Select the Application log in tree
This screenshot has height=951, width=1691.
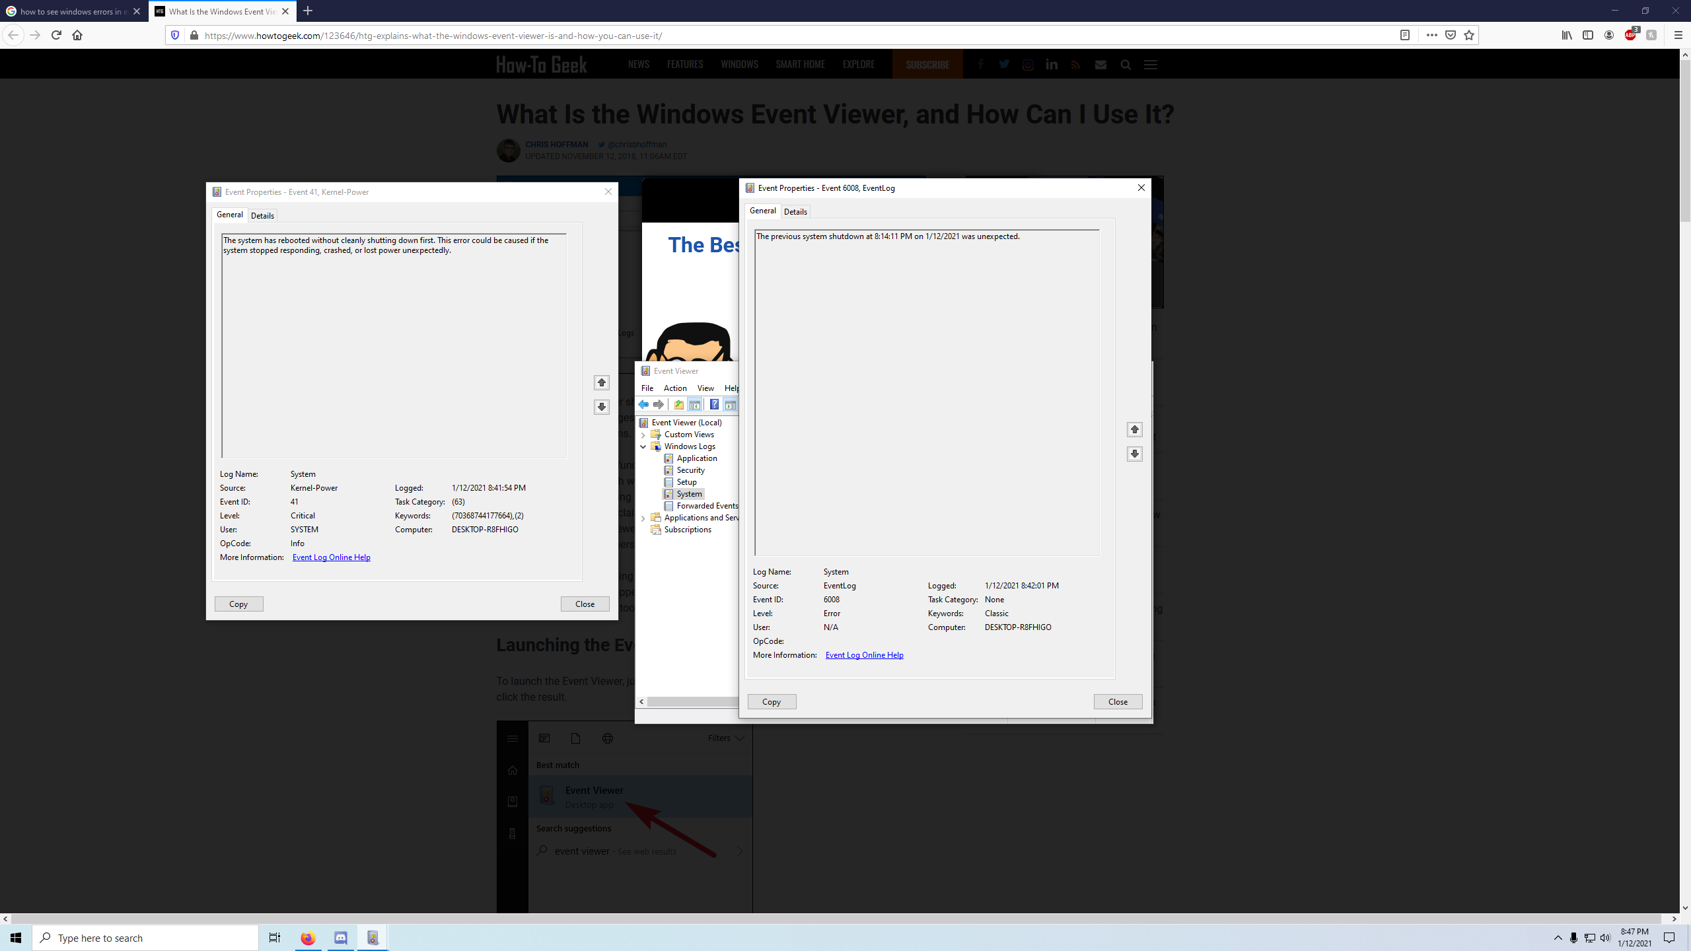(x=696, y=458)
